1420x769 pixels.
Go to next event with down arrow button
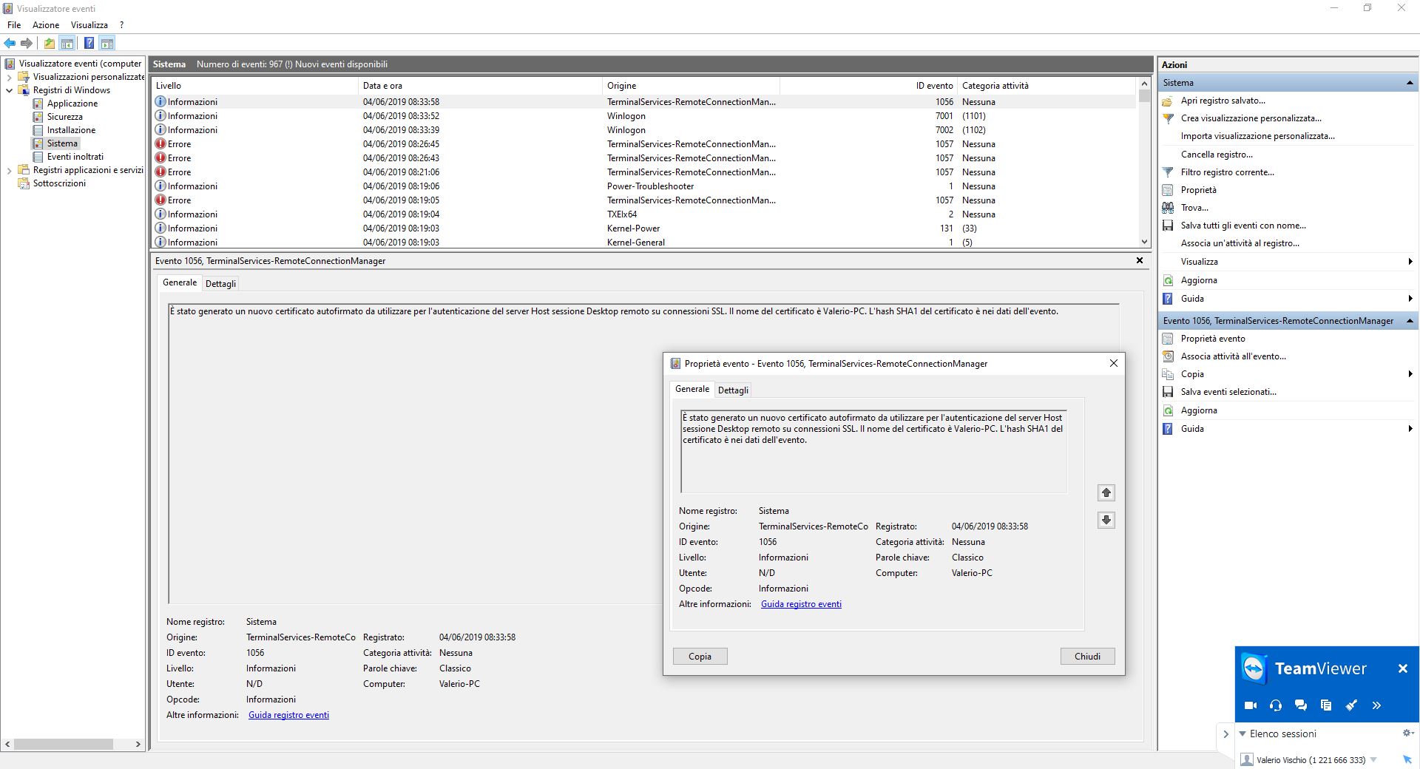pyautogui.click(x=1106, y=520)
